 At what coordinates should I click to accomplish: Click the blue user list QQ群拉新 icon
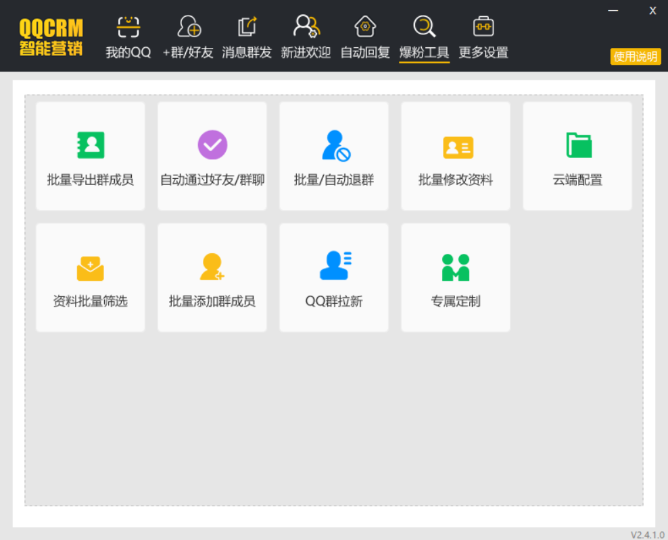coord(336,265)
